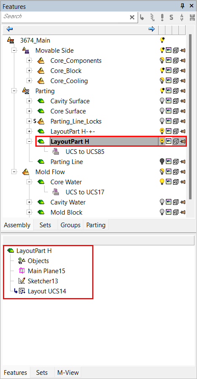Click inside the Search input field

tap(65, 17)
